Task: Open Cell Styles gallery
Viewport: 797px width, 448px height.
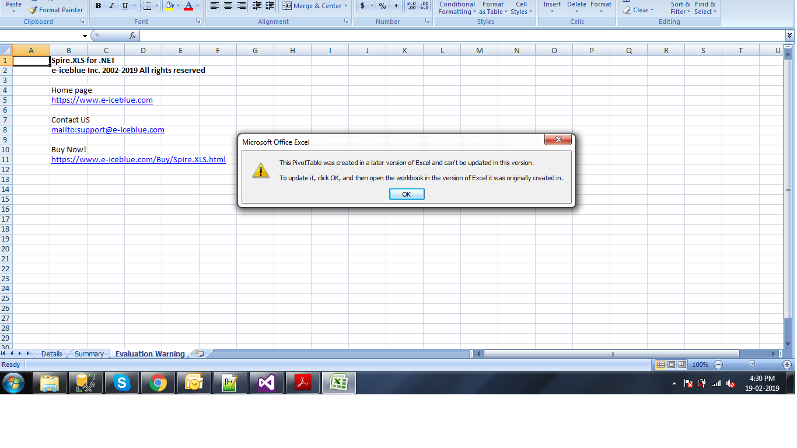Action: pyautogui.click(x=520, y=8)
